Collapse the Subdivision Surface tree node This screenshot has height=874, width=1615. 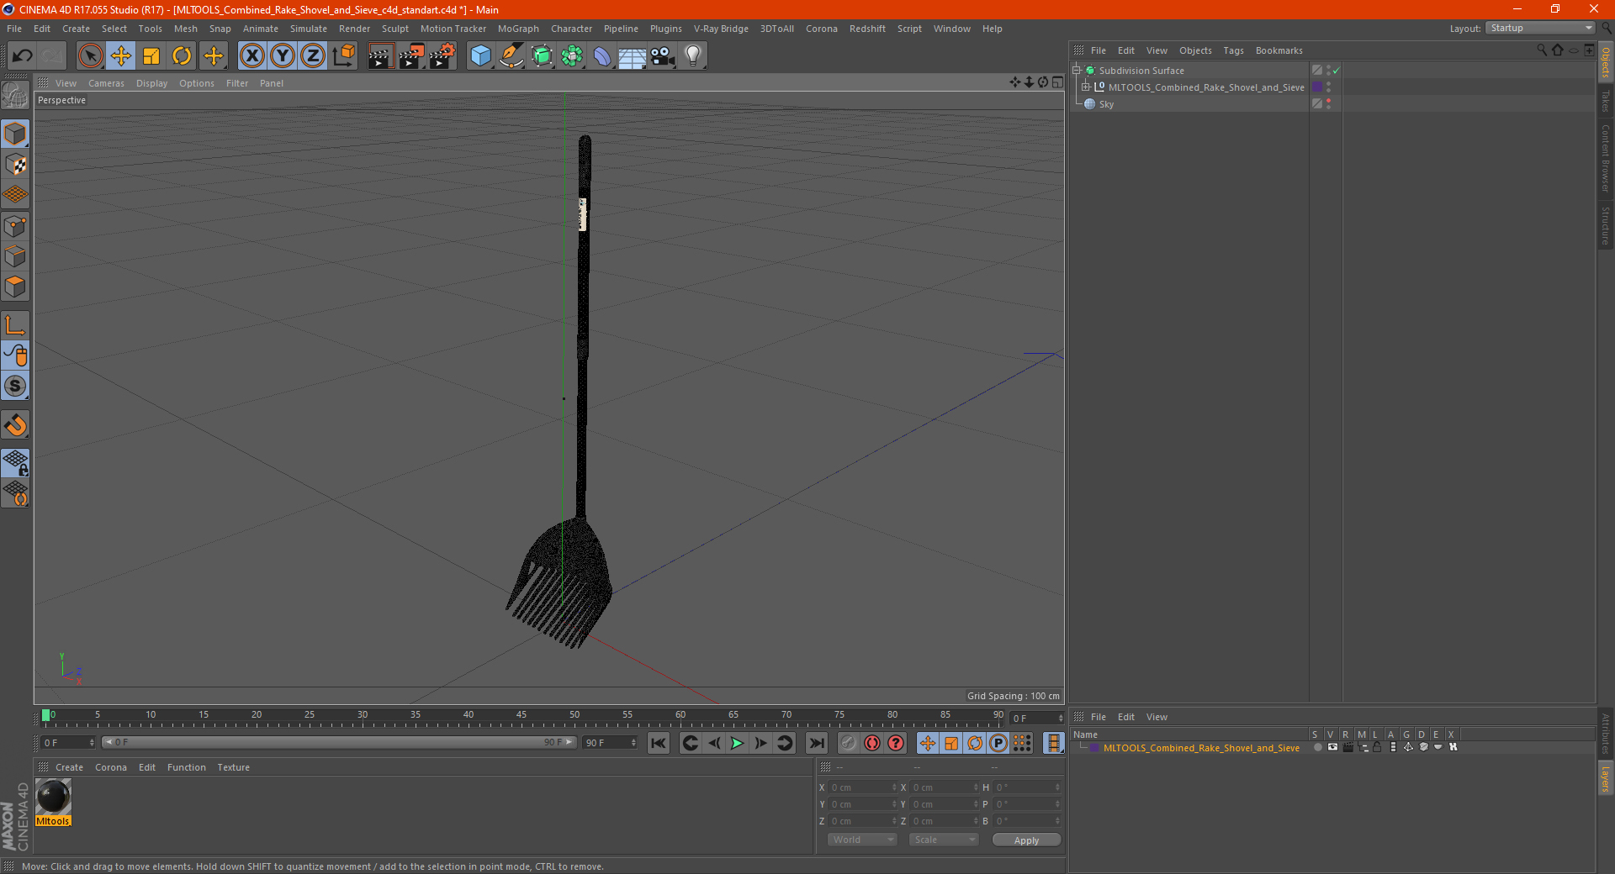click(x=1077, y=71)
